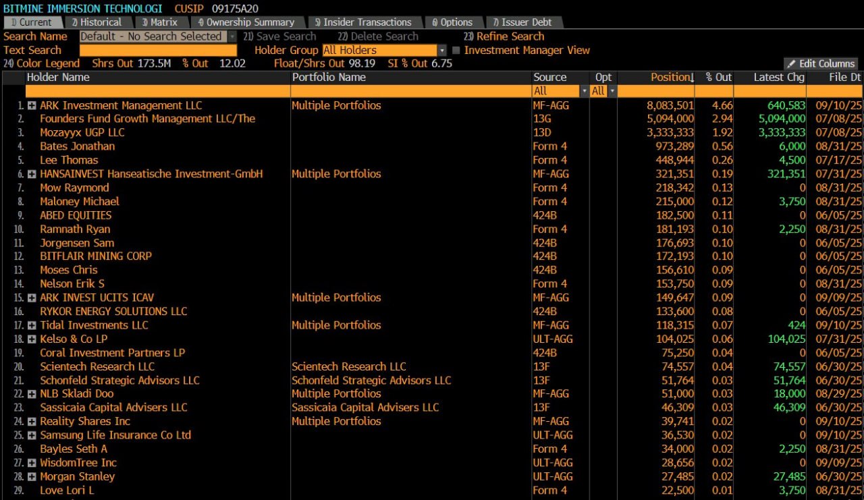Click Refine Search
Image resolution: width=864 pixels, height=500 pixels.
[x=504, y=36]
